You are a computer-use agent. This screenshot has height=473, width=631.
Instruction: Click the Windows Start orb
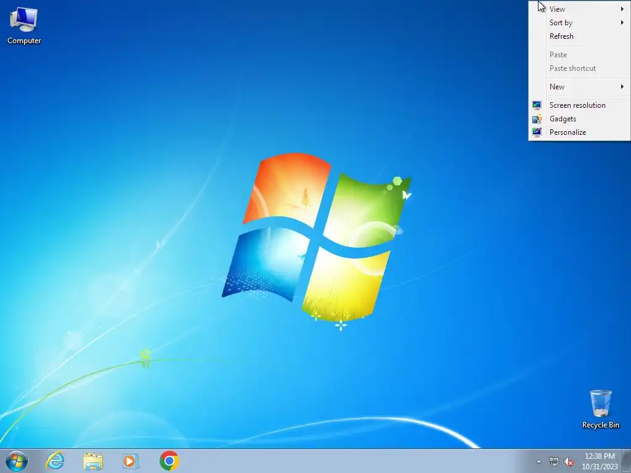pyautogui.click(x=17, y=461)
